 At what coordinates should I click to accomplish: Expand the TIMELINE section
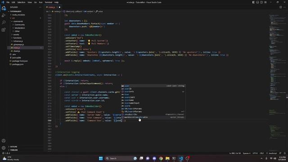point(14,150)
